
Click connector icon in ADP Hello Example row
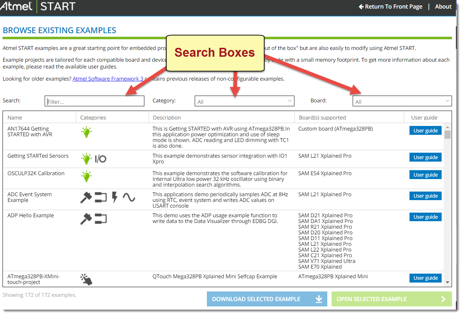(x=101, y=218)
